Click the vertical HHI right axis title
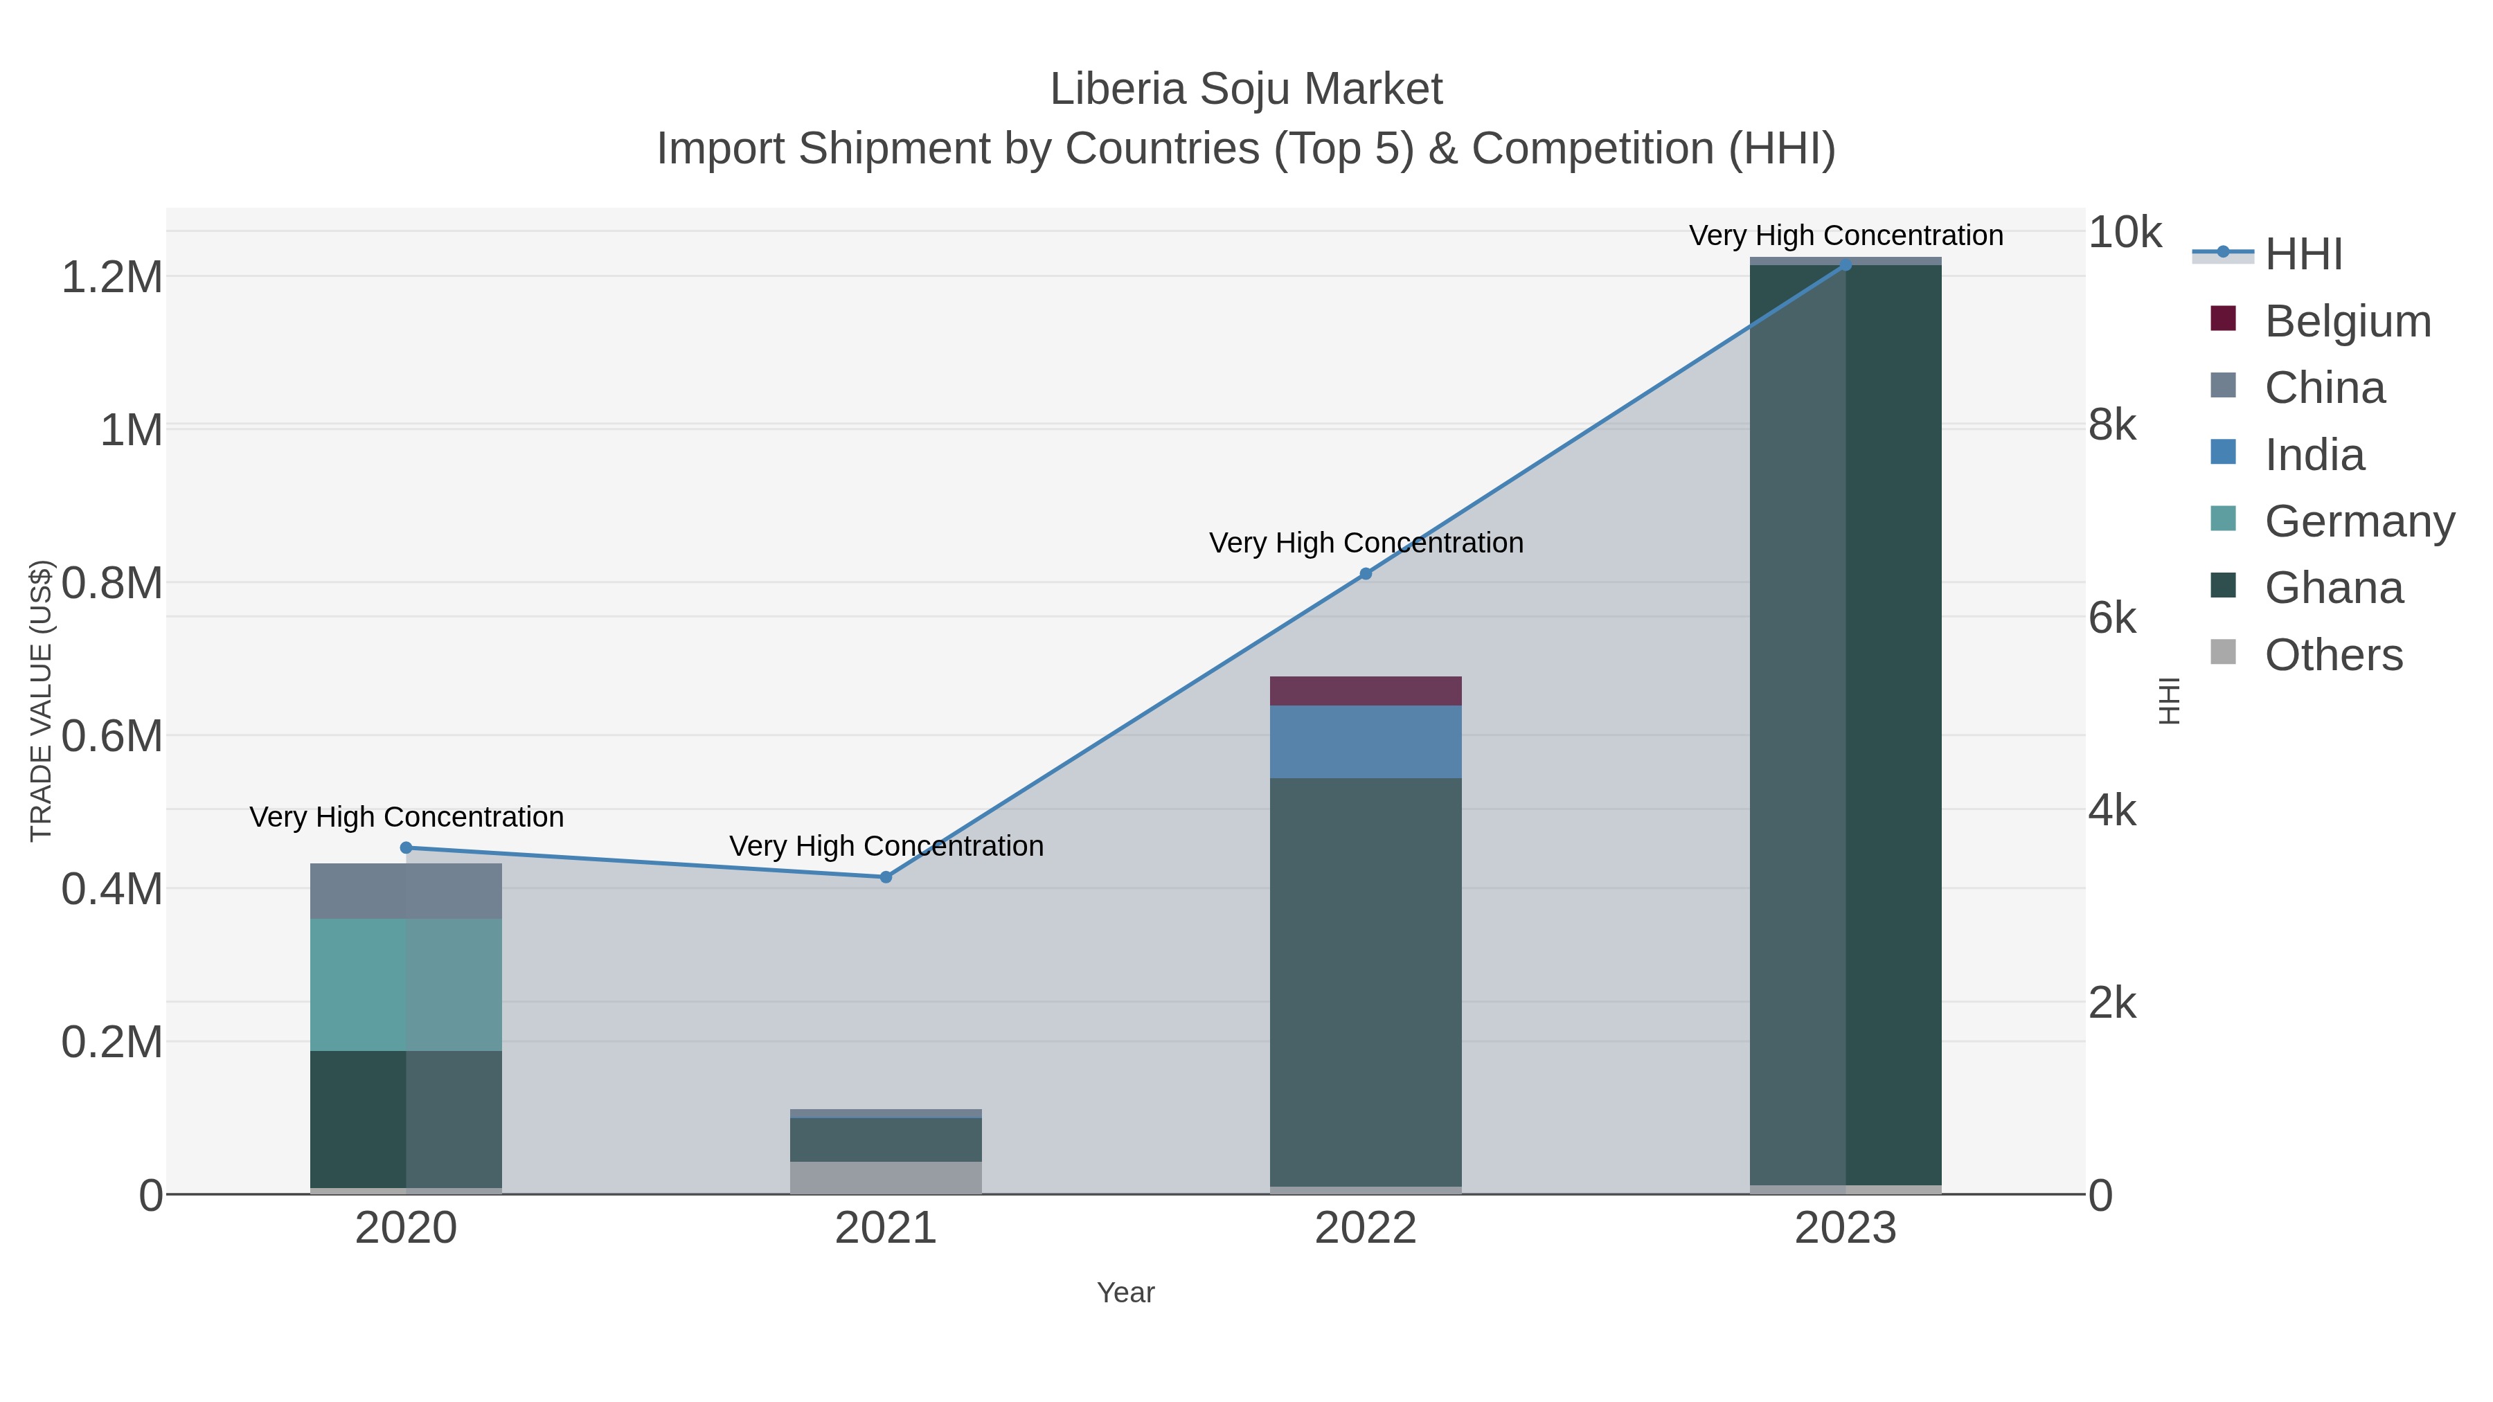The height and width of the screenshot is (1402, 2493). [2170, 701]
